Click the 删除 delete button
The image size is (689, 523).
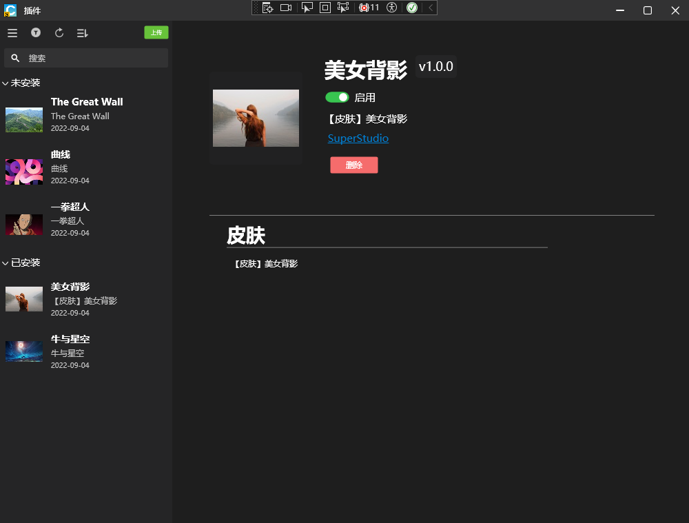(353, 165)
